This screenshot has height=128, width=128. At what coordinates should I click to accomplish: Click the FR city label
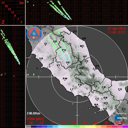pyautogui.click(x=80, y=85)
